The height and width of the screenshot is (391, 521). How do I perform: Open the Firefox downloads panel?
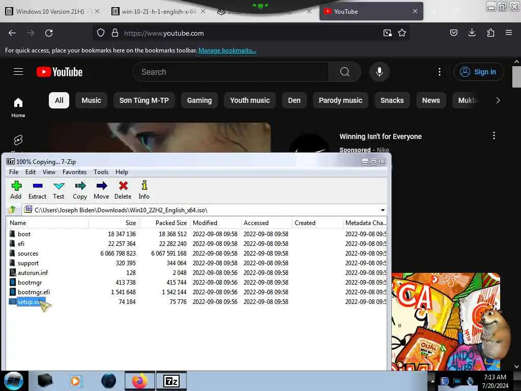click(x=472, y=33)
